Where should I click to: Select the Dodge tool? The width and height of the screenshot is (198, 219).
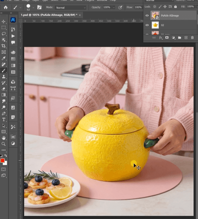click(4, 107)
